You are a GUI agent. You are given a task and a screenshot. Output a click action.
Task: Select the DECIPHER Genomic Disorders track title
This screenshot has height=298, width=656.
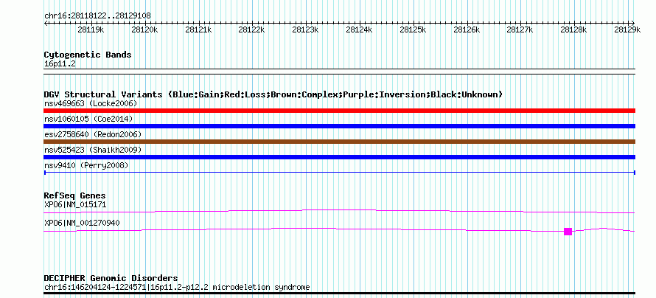pos(111,278)
